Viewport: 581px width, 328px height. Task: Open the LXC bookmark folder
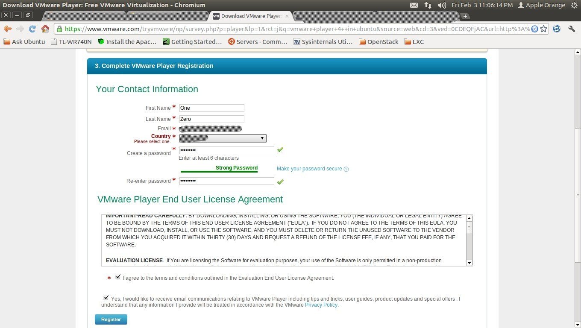pos(414,42)
